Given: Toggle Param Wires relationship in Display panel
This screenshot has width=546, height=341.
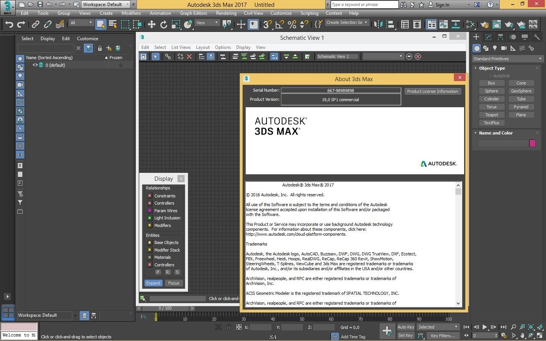Looking at the screenshot, I should pos(149,211).
